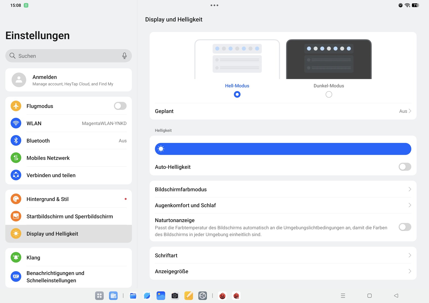Screen dimensions: 429x303
Task: Click the sun icon on brightness slider
Action: click(x=161, y=149)
